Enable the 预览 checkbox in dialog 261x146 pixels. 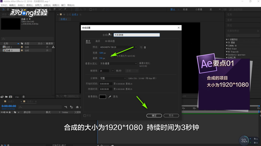click(85, 116)
